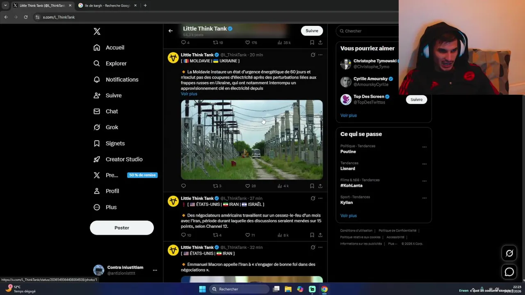
Task: Like the top post with 176 likes
Action: point(251,43)
